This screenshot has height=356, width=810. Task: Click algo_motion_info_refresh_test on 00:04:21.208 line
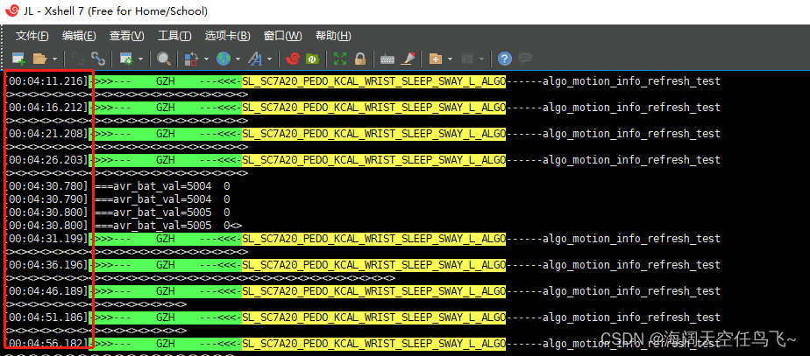click(x=631, y=134)
